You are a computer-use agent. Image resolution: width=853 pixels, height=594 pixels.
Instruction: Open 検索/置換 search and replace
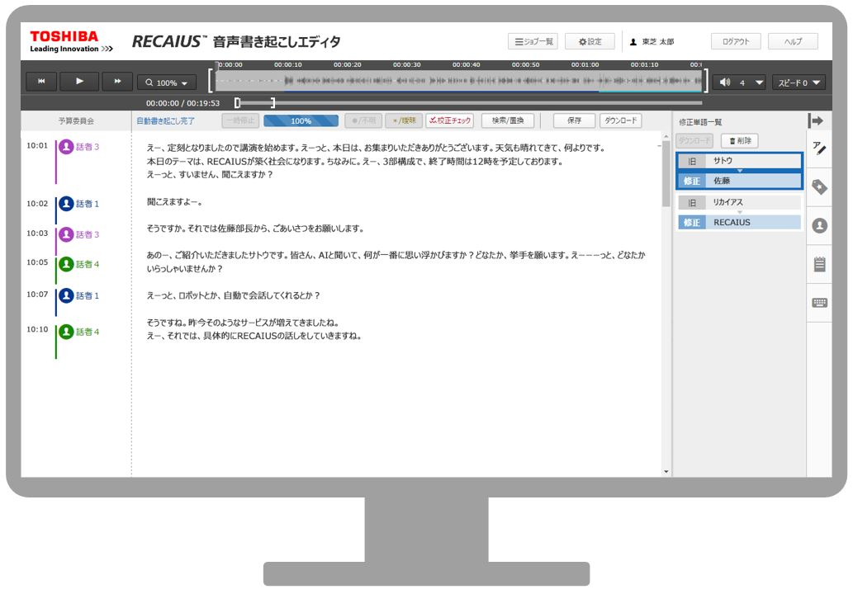(508, 120)
